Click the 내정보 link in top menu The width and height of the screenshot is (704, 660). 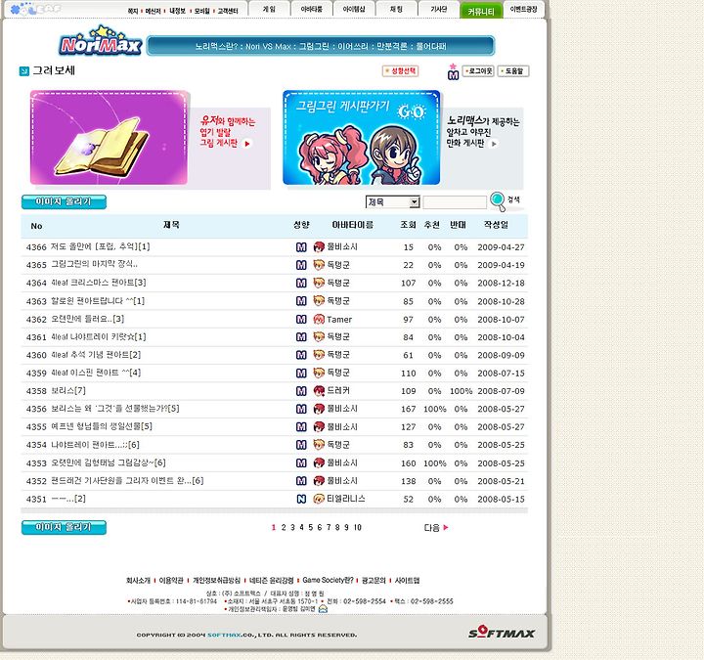[177, 11]
